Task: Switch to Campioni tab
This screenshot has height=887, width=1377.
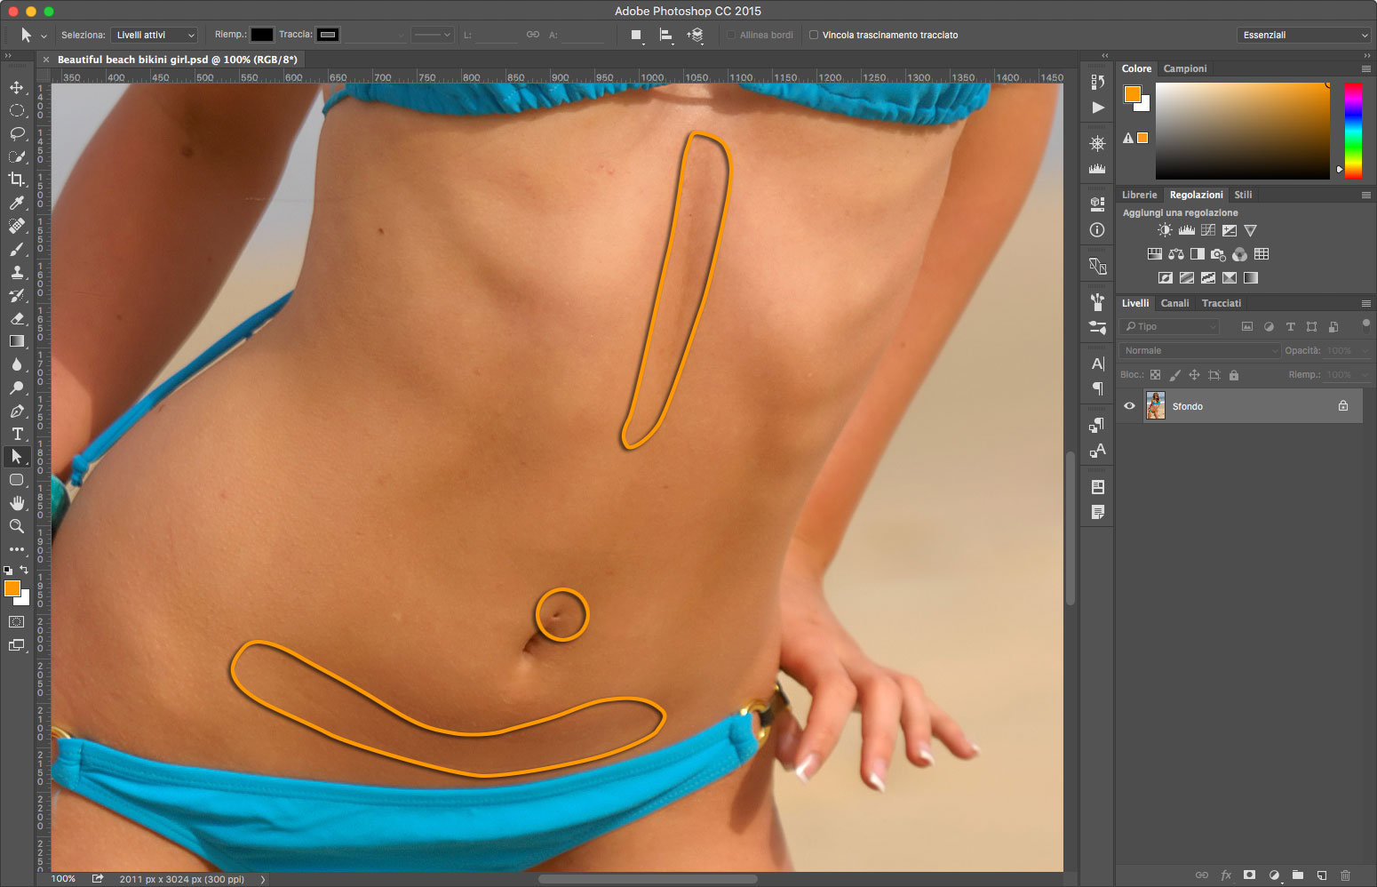Action: (x=1185, y=68)
